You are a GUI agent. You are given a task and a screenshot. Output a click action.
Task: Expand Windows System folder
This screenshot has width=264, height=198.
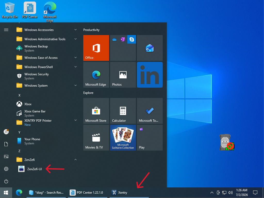pos(47,85)
